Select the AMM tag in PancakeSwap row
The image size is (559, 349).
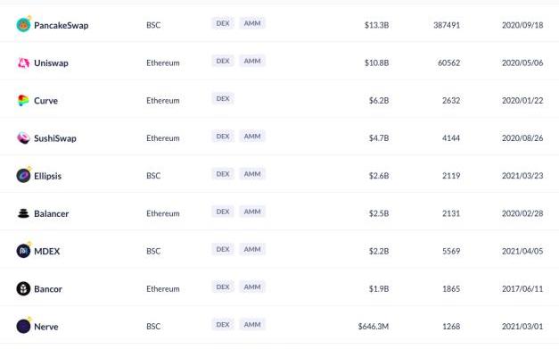tap(252, 23)
